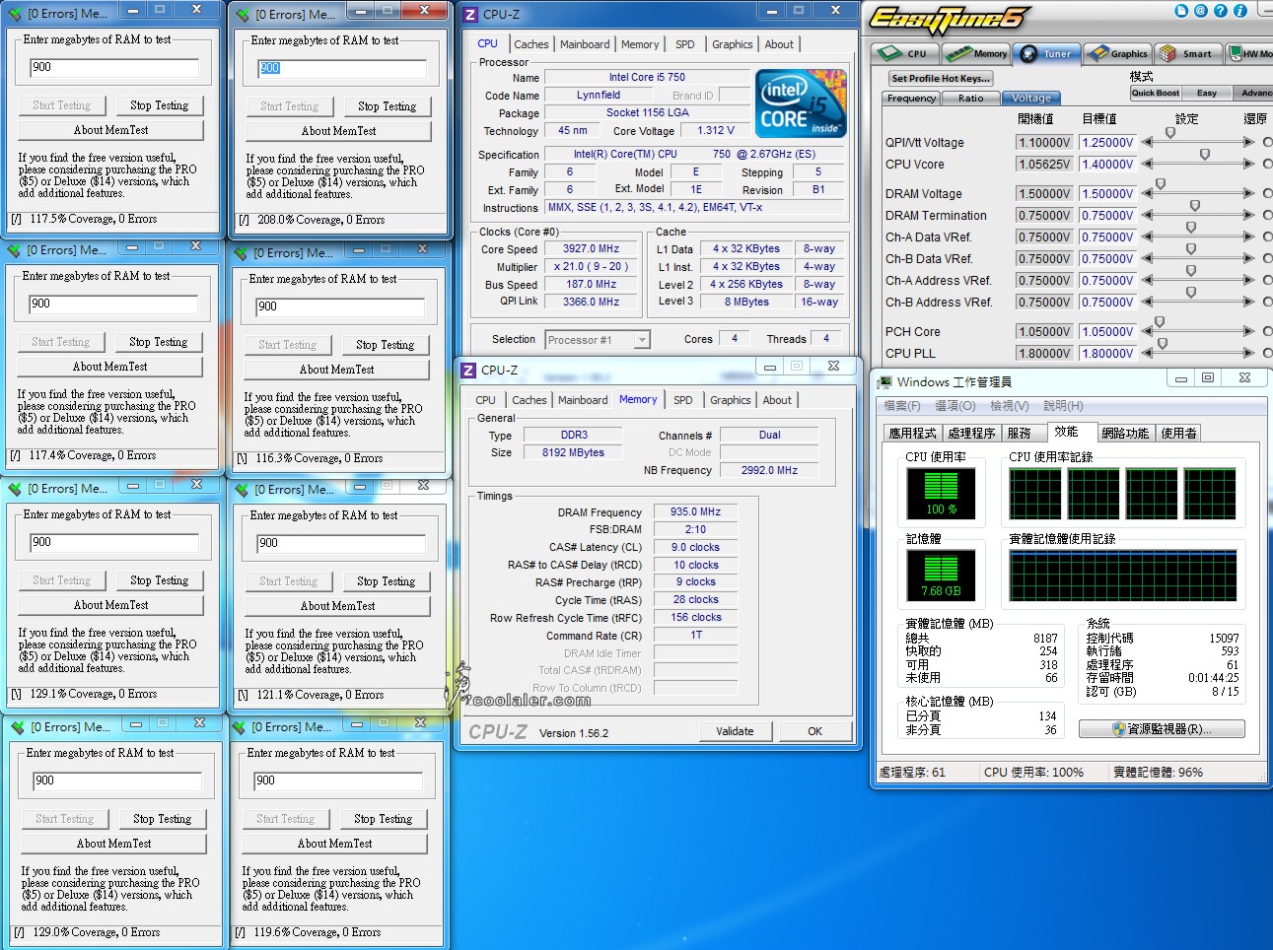Click the Task Manager title bar icon

pyautogui.click(x=884, y=381)
